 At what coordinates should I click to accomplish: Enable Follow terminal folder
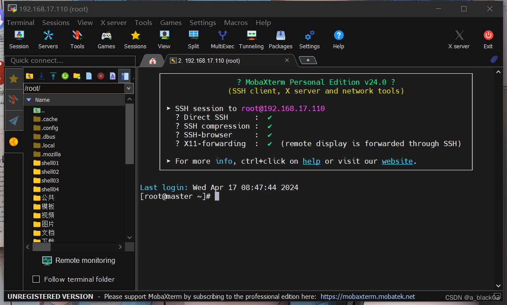pyautogui.click(x=37, y=279)
